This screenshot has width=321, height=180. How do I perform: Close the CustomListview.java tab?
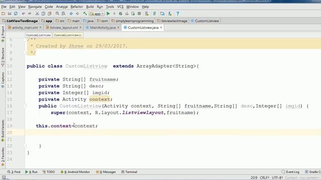point(161,27)
